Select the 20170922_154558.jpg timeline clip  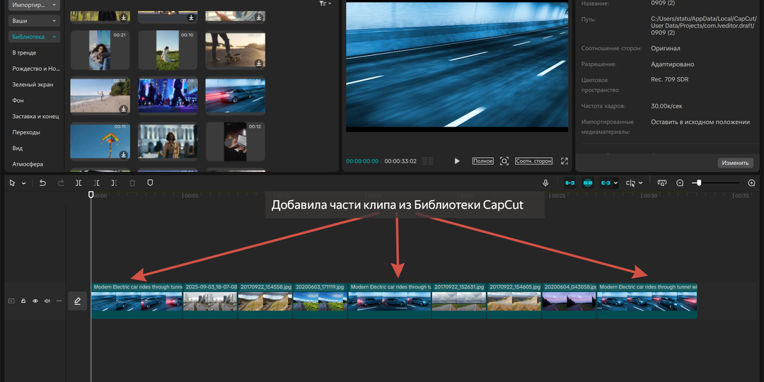coord(265,301)
